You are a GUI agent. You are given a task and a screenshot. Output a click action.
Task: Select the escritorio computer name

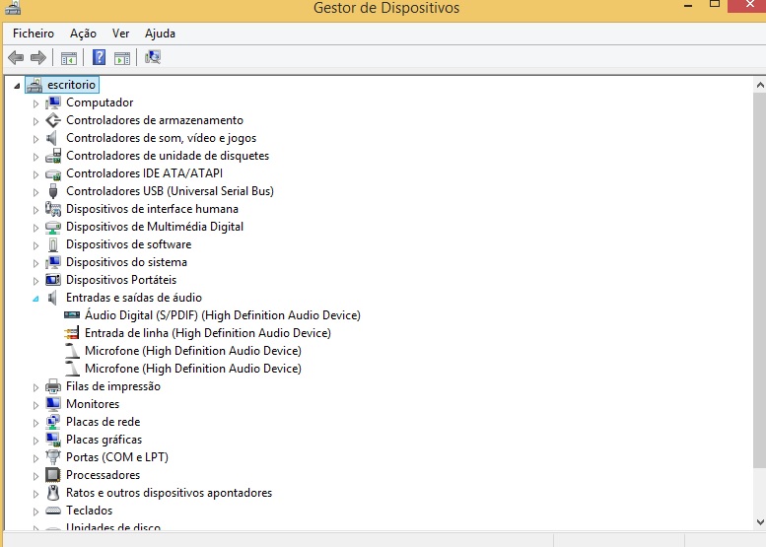[x=71, y=85]
